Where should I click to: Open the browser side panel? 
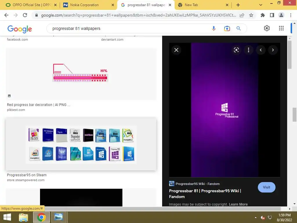tap(272, 15)
